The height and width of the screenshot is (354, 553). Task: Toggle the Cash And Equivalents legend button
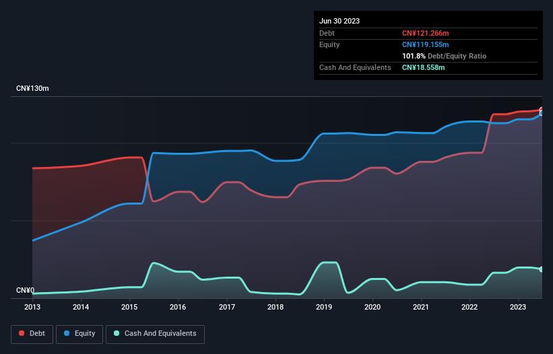pyautogui.click(x=155, y=334)
